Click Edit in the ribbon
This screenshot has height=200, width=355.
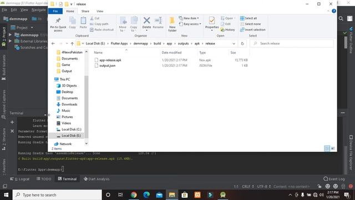pyautogui.click(x=226, y=24)
